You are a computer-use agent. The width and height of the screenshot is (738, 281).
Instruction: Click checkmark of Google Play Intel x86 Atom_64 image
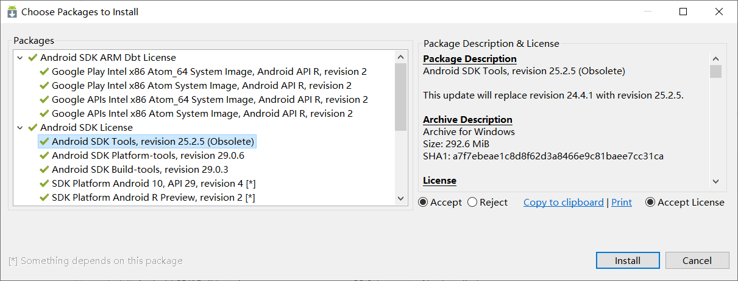pos(44,72)
